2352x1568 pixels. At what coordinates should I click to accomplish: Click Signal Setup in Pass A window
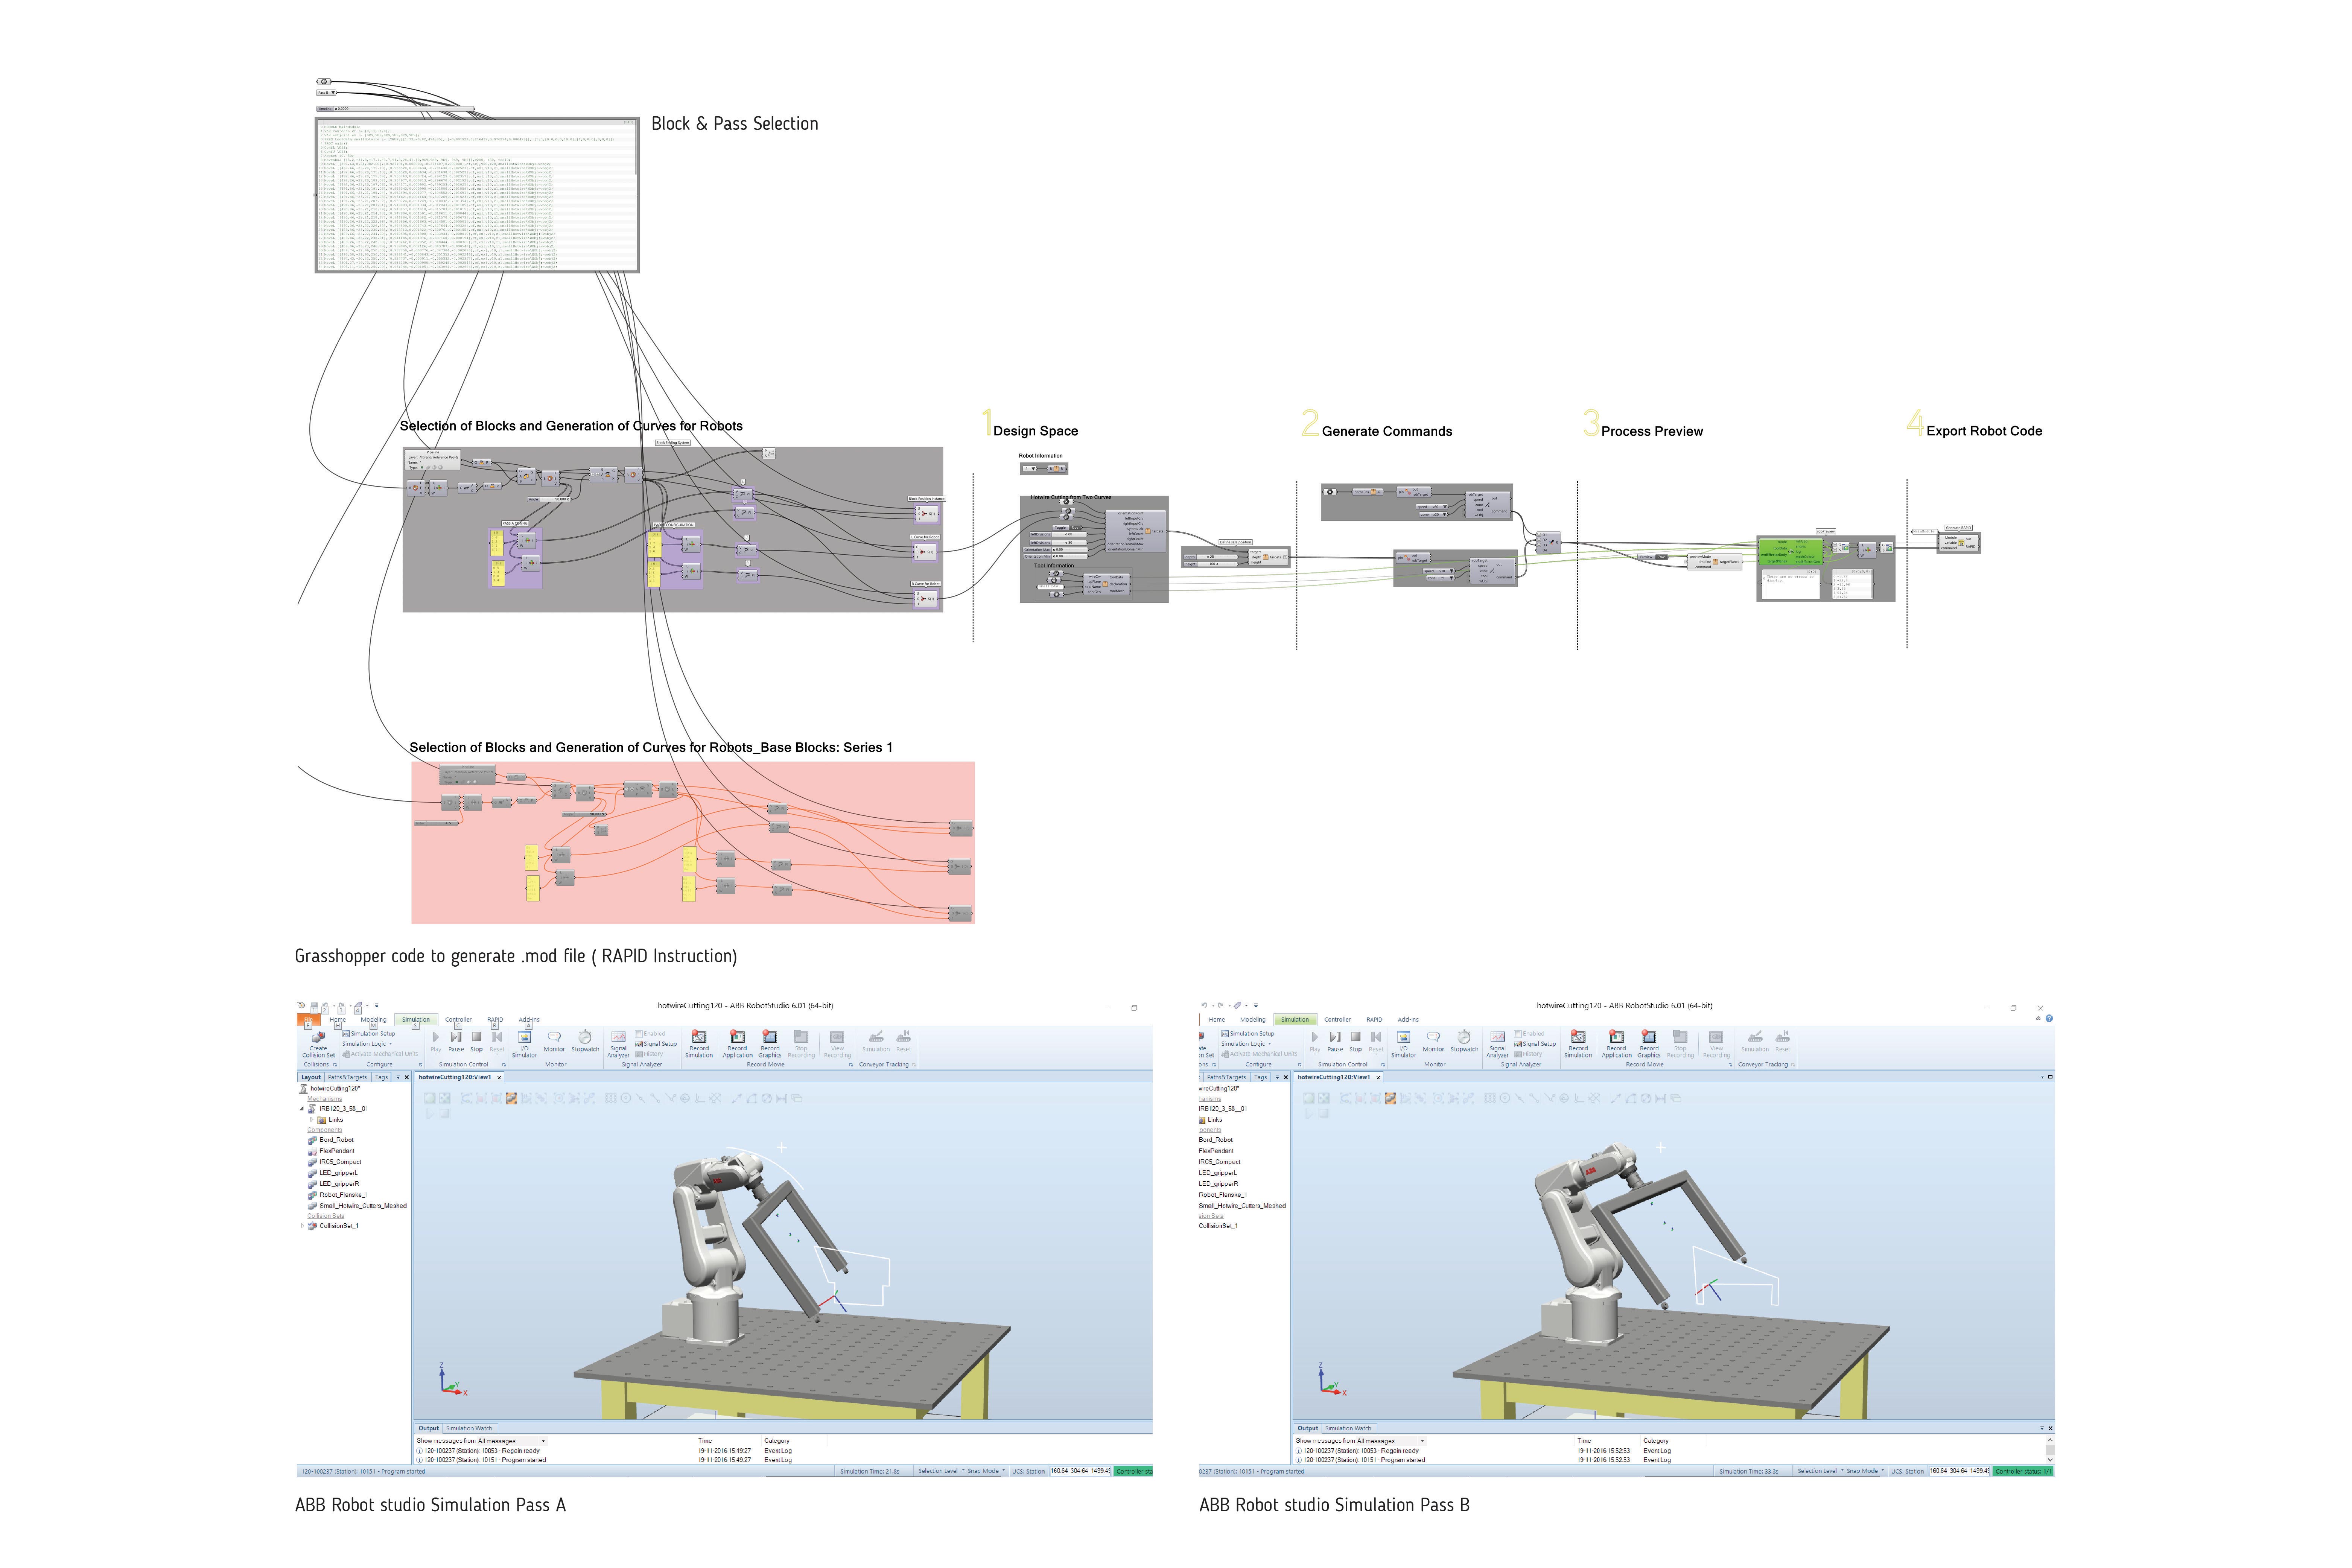656,1044
